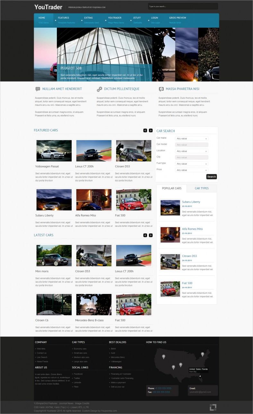This screenshot has height=414, width=253.
Task: Open Large size cars footer link
Action: (81, 361)
